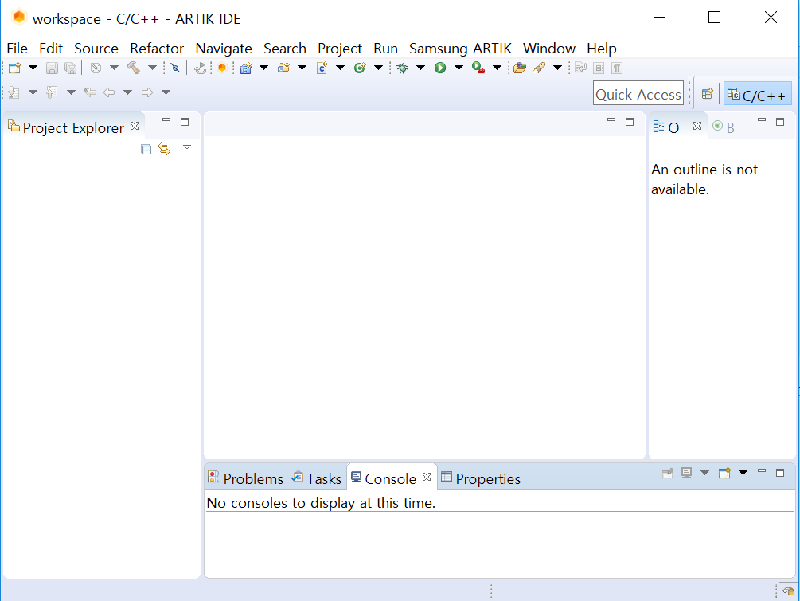800x601 pixels.
Task: Open the Samsung ARTIK menu
Action: click(460, 49)
